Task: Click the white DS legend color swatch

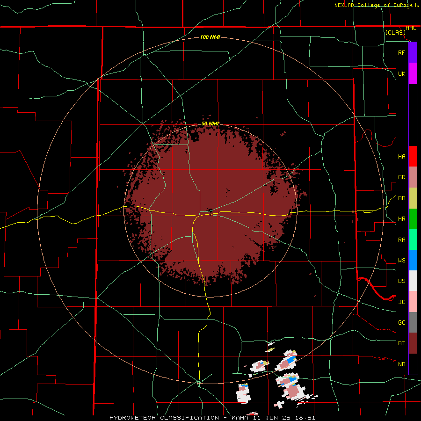Action: click(x=413, y=281)
